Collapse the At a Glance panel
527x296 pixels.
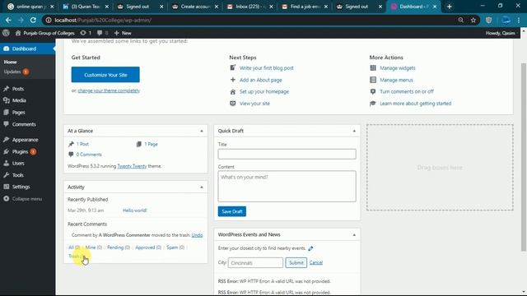(x=202, y=131)
